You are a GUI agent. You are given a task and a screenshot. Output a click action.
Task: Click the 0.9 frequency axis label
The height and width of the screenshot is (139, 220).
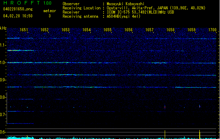coord(3,80)
